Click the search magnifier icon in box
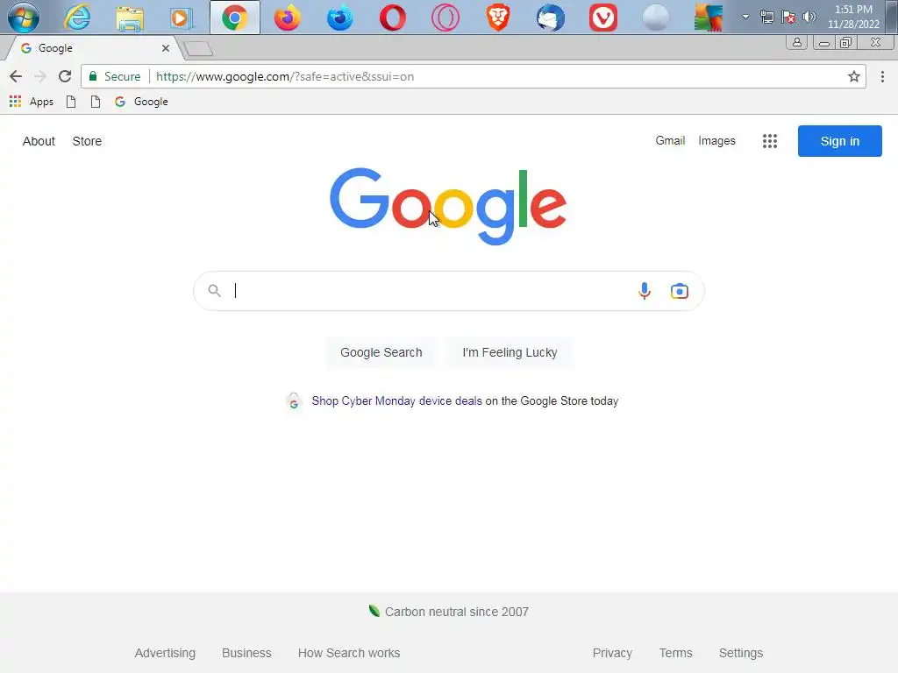 coord(214,291)
